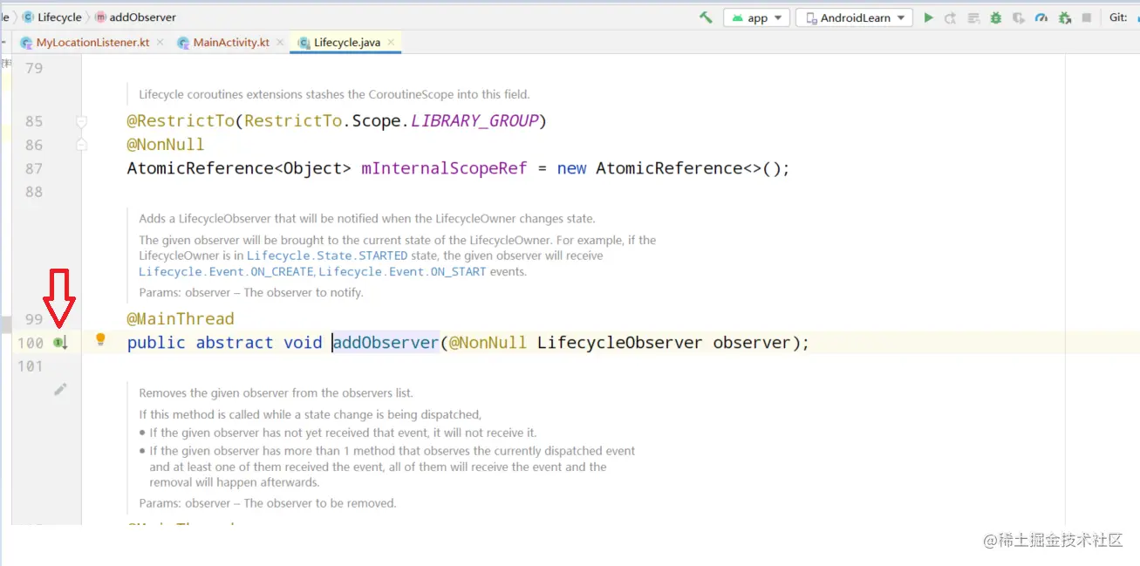The image size is (1140, 566).
Task: Click the fold marker at line 86
Action: point(81,145)
